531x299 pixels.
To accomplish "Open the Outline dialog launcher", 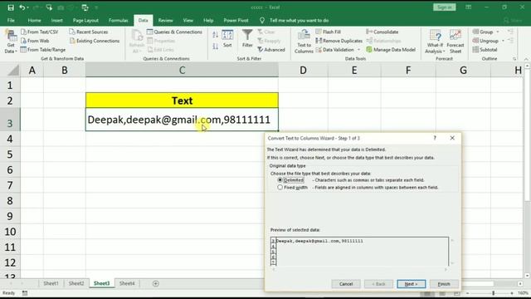I will pos(514,59).
